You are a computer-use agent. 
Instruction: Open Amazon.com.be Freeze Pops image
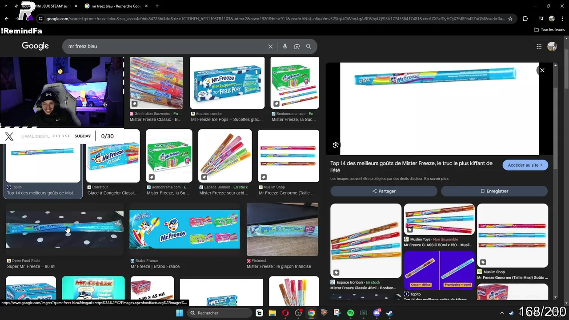[227, 83]
